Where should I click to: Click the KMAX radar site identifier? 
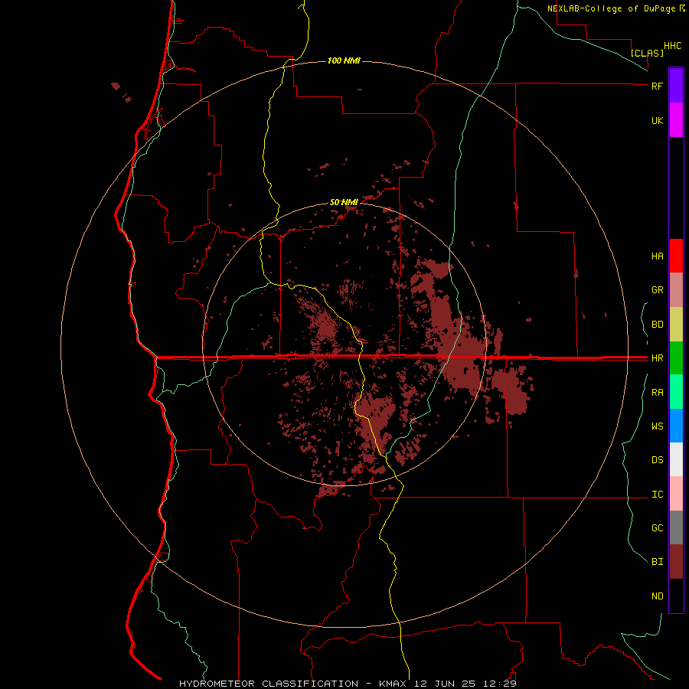[x=393, y=684]
